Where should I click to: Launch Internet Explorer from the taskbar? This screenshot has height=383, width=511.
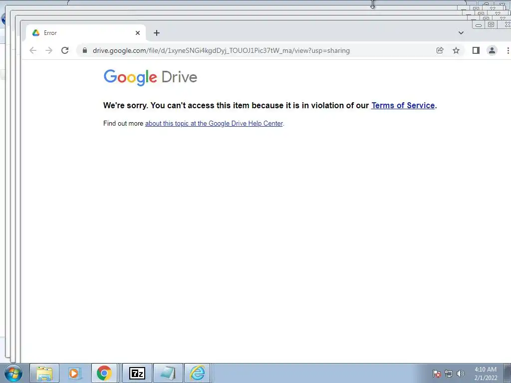click(198, 373)
